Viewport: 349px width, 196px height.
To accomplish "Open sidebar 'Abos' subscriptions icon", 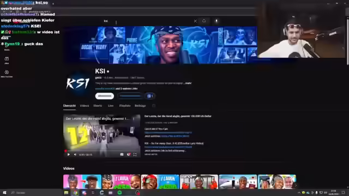I will point(7,60).
